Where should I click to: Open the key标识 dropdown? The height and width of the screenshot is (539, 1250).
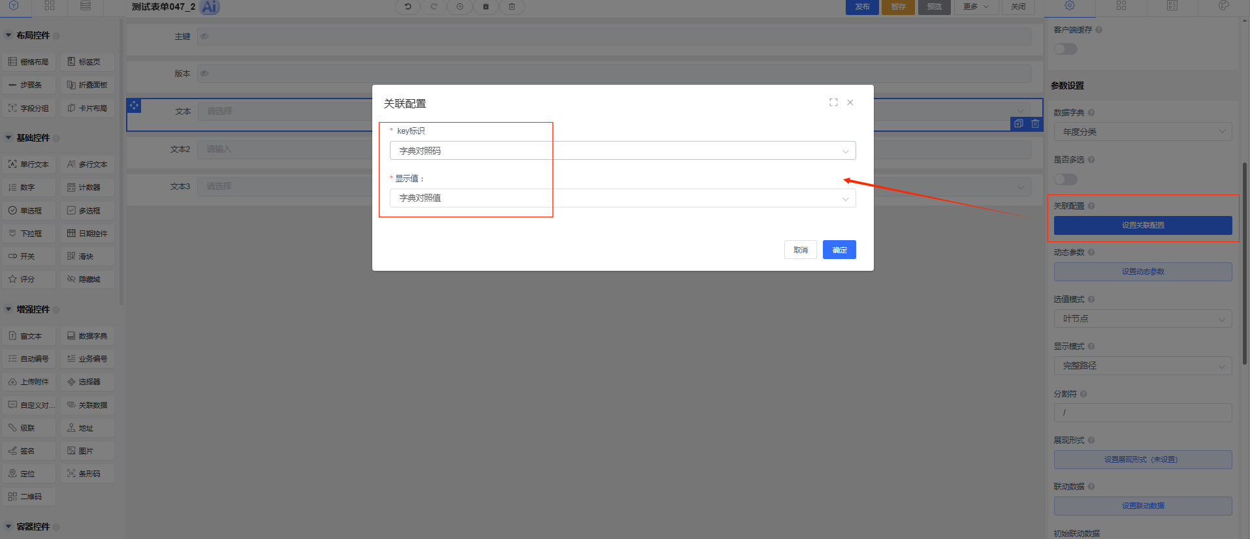click(x=622, y=151)
